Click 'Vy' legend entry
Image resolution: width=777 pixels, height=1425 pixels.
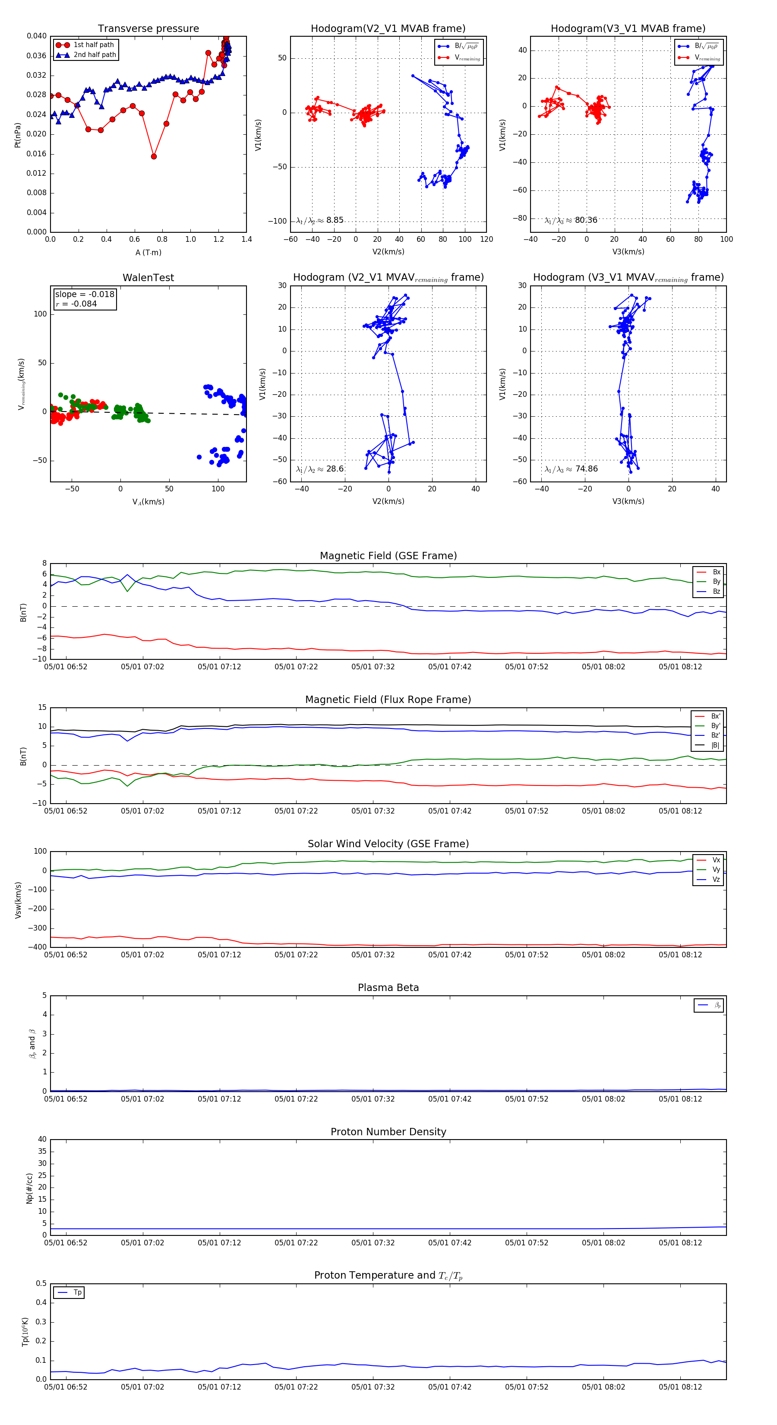click(709, 870)
